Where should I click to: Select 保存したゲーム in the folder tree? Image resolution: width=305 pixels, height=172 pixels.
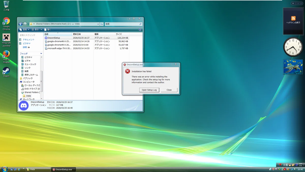point(29,75)
